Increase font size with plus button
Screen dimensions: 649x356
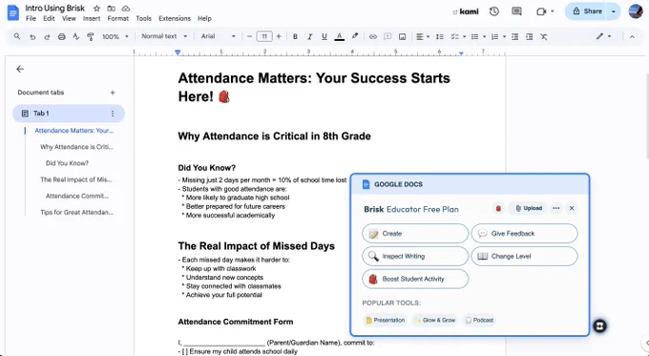click(279, 36)
